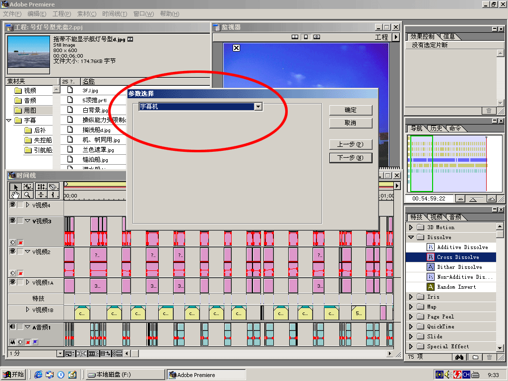
Task: Click transitions palette vertical scrollbar thumb
Action: tap(500, 234)
